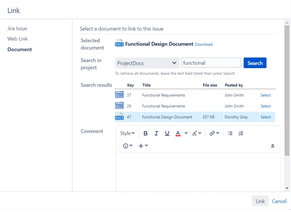Click Cancel to close the Link dialog
This screenshot has height=212, width=291.
coord(279,201)
